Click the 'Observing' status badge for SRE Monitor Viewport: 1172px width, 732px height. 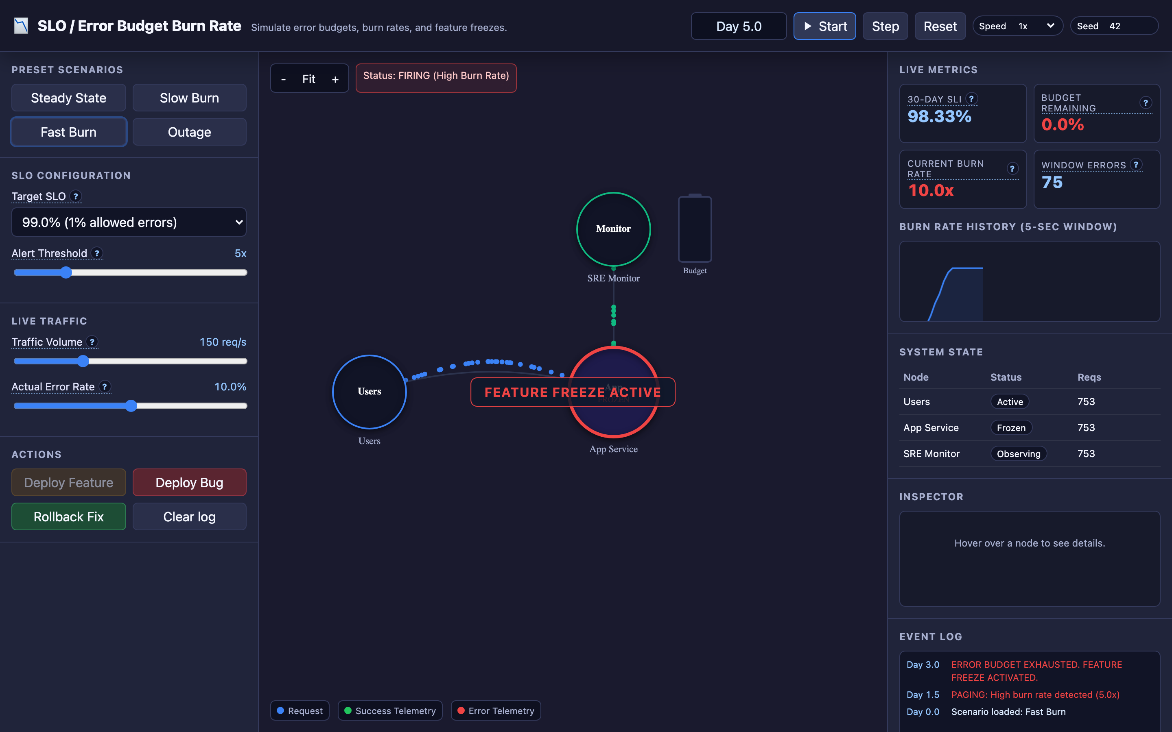1019,453
